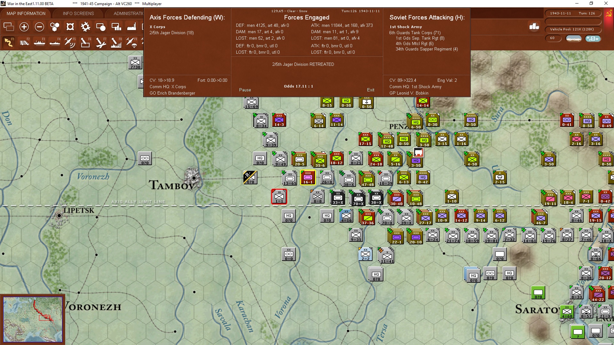Click 34th Guards Sapper Regiment (4)
This screenshot has width=614, height=345.
(427, 49)
